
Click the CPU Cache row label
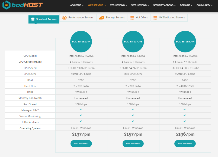tap(30, 74)
